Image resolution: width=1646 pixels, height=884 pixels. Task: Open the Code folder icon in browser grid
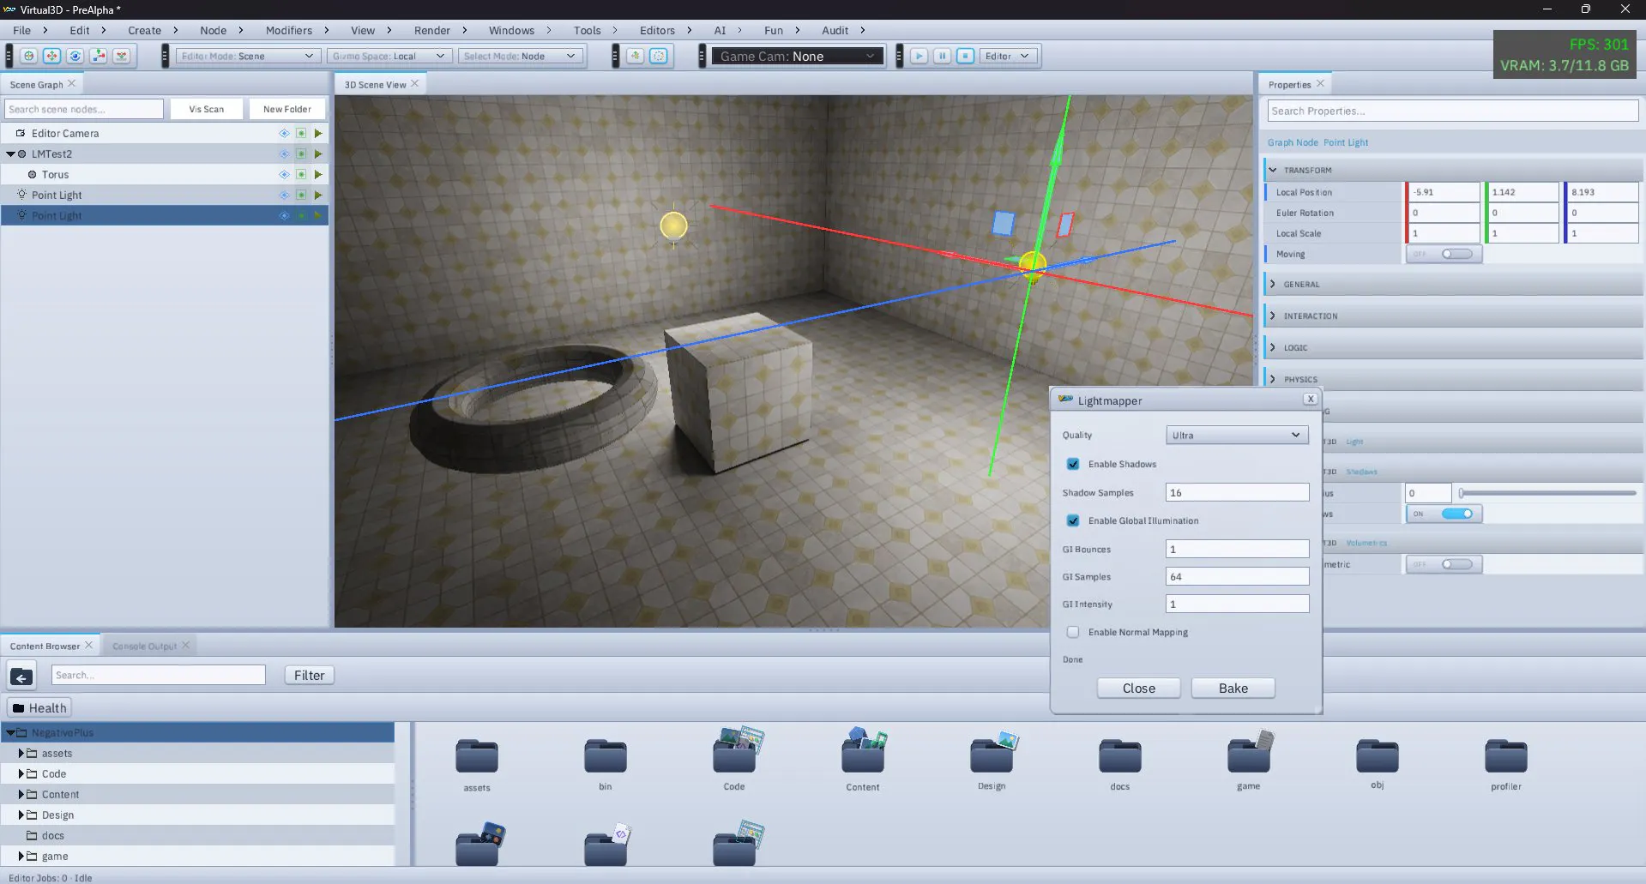pyautogui.click(x=736, y=751)
